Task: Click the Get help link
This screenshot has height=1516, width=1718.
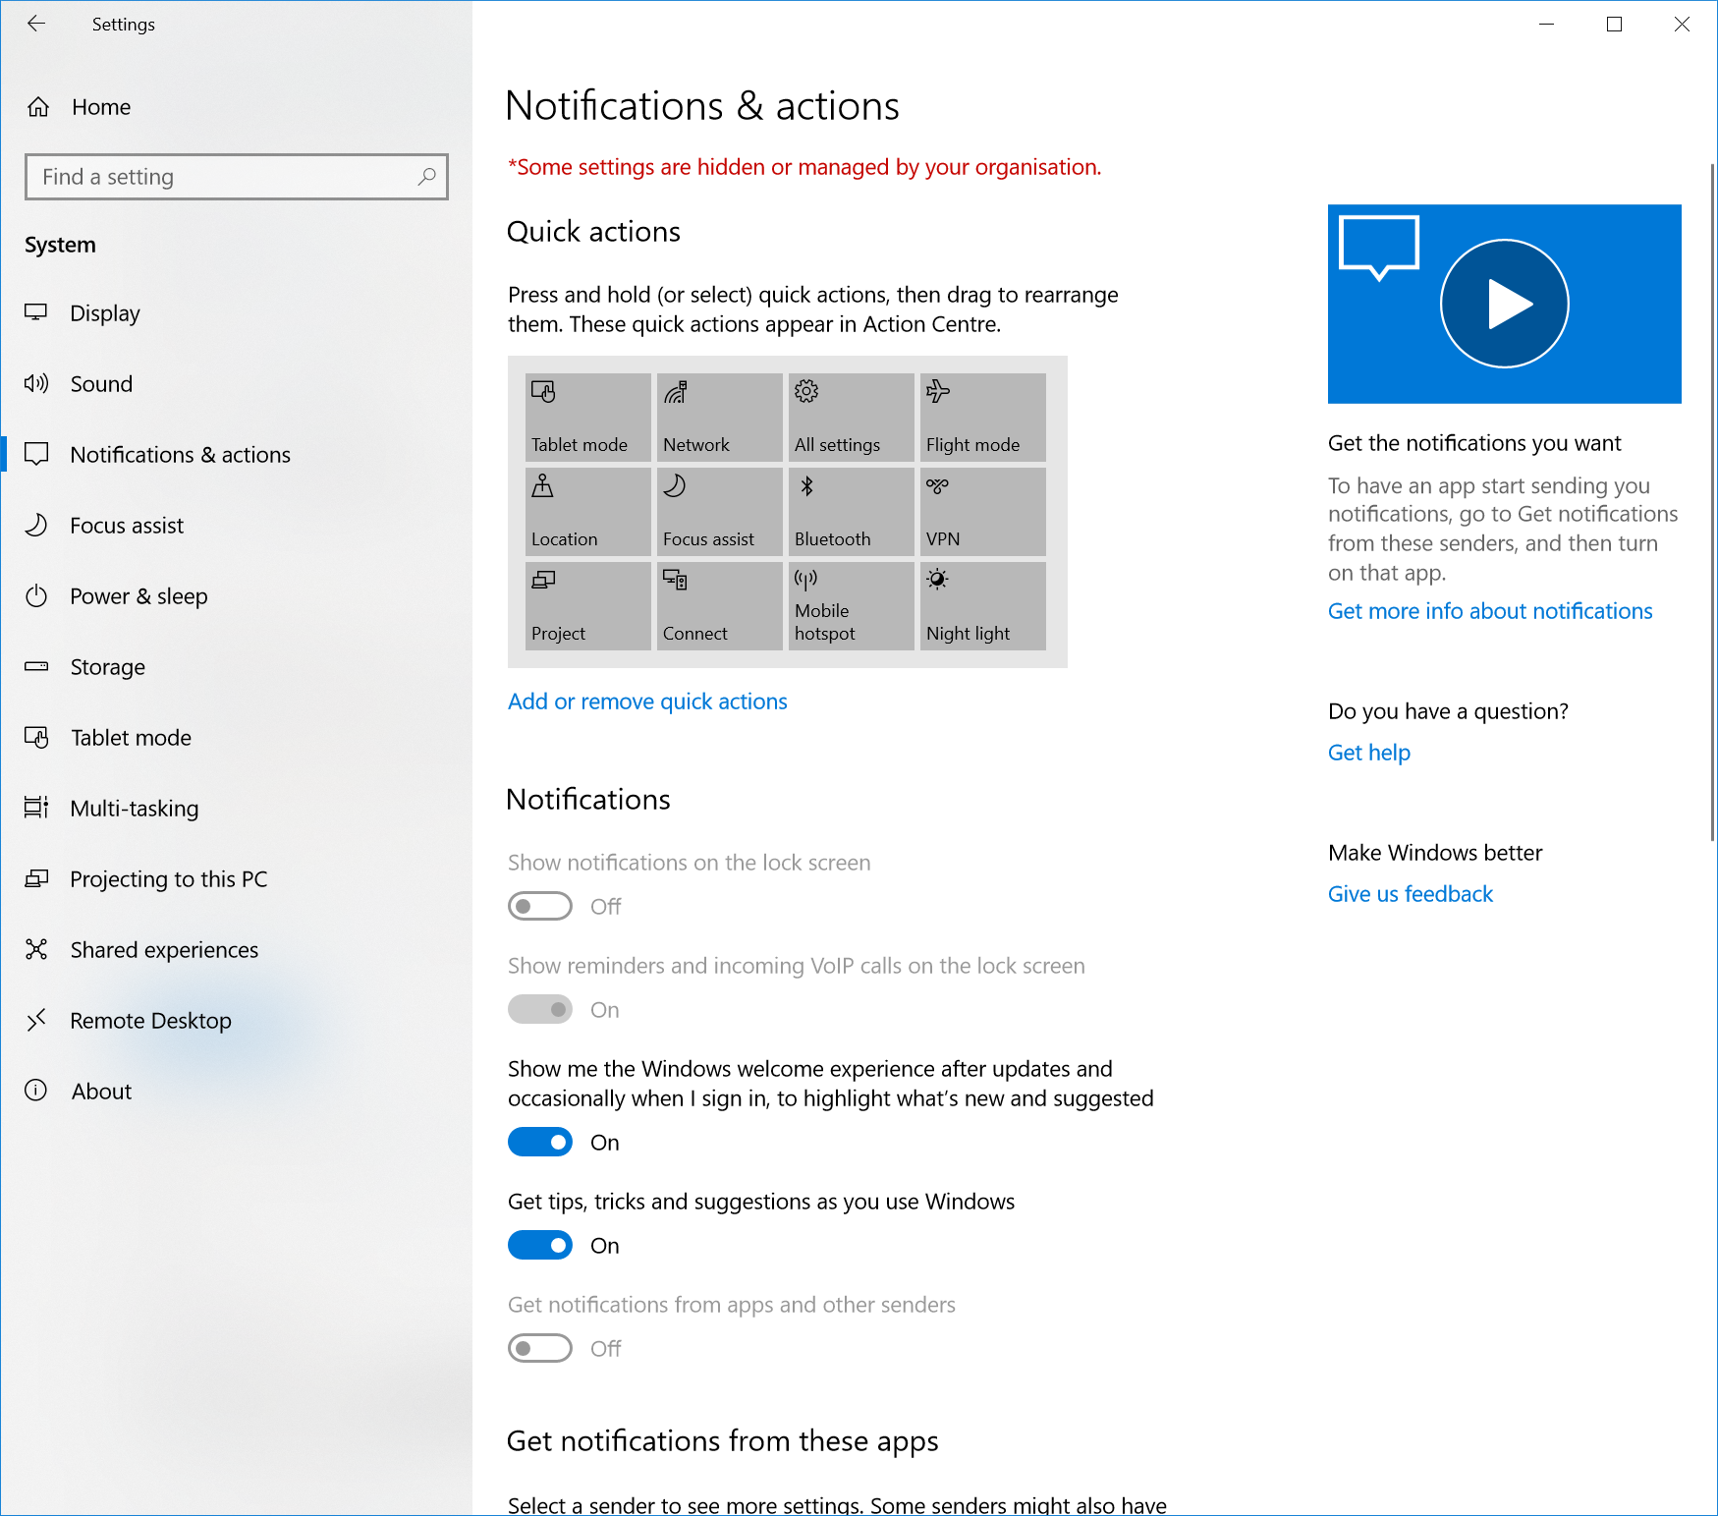Action: coord(1368,753)
